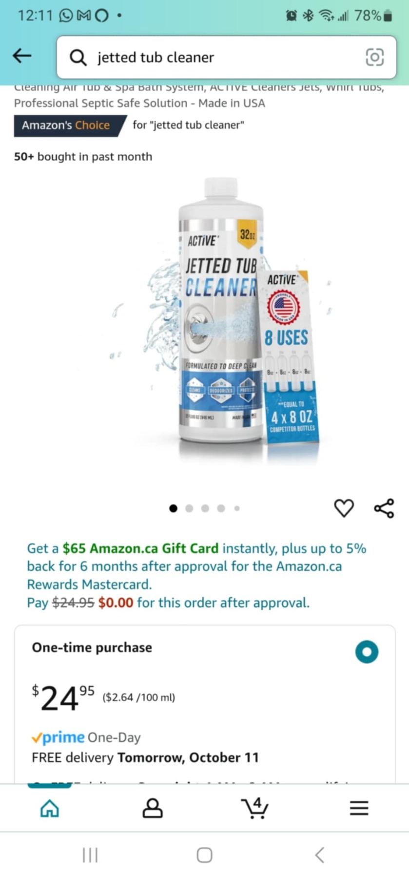The image size is (409, 879).
Task: Tap the Amazon's Choice badge
Action: coord(70,126)
